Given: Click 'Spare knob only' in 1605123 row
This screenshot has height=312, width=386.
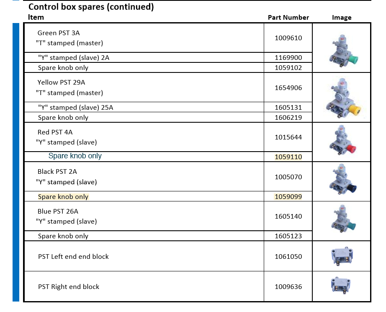Looking at the screenshot, I should 63,236.
